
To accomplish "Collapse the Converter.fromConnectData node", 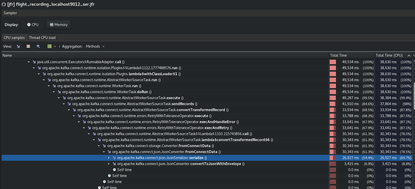I will pos(99,146).
